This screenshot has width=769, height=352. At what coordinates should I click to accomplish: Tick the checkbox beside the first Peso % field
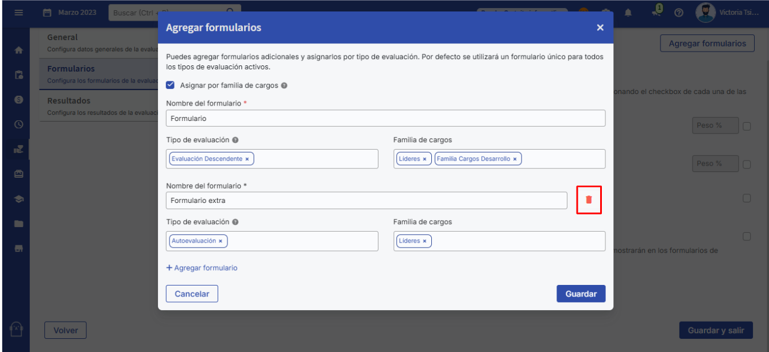(x=747, y=126)
